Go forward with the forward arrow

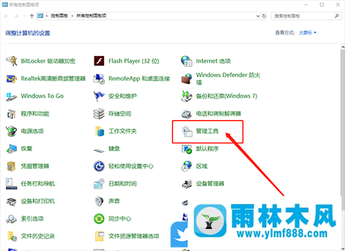pos(16,16)
